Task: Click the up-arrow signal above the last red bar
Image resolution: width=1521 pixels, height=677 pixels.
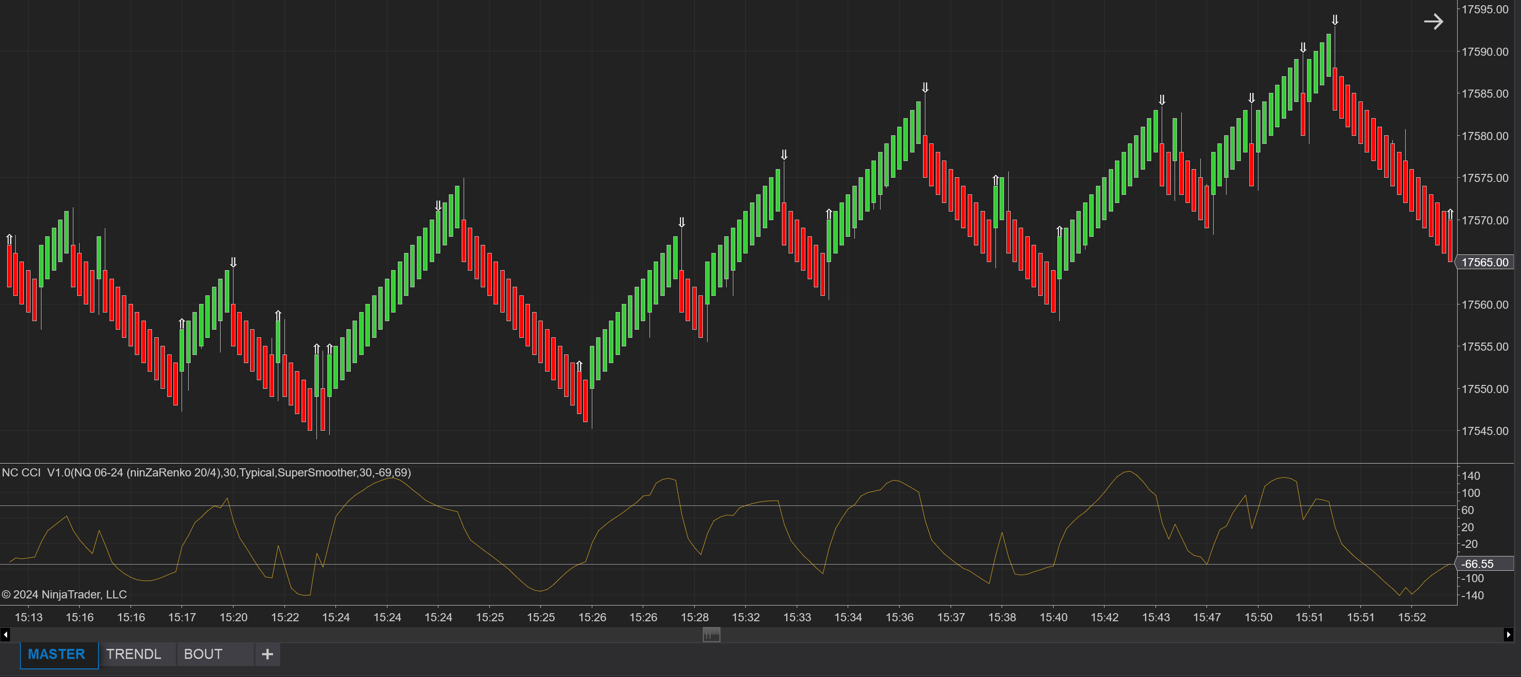Action: click(1450, 213)
